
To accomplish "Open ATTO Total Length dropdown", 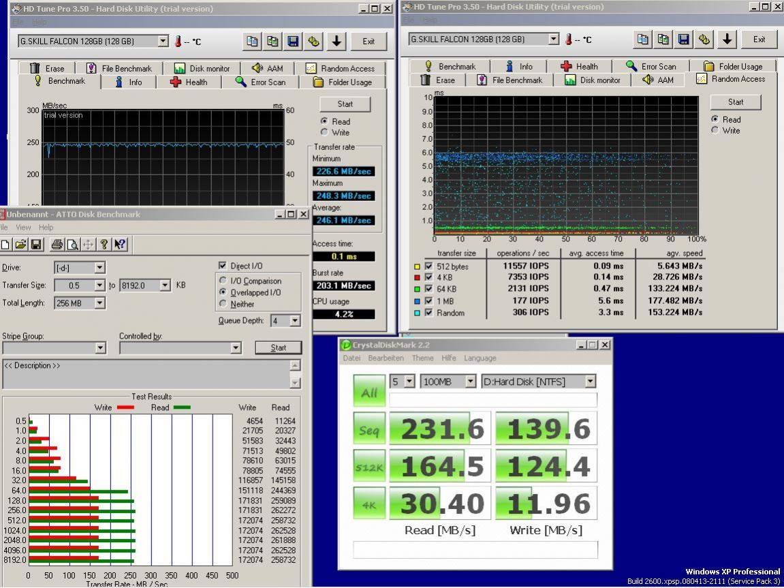I will (x=99, y=303).
